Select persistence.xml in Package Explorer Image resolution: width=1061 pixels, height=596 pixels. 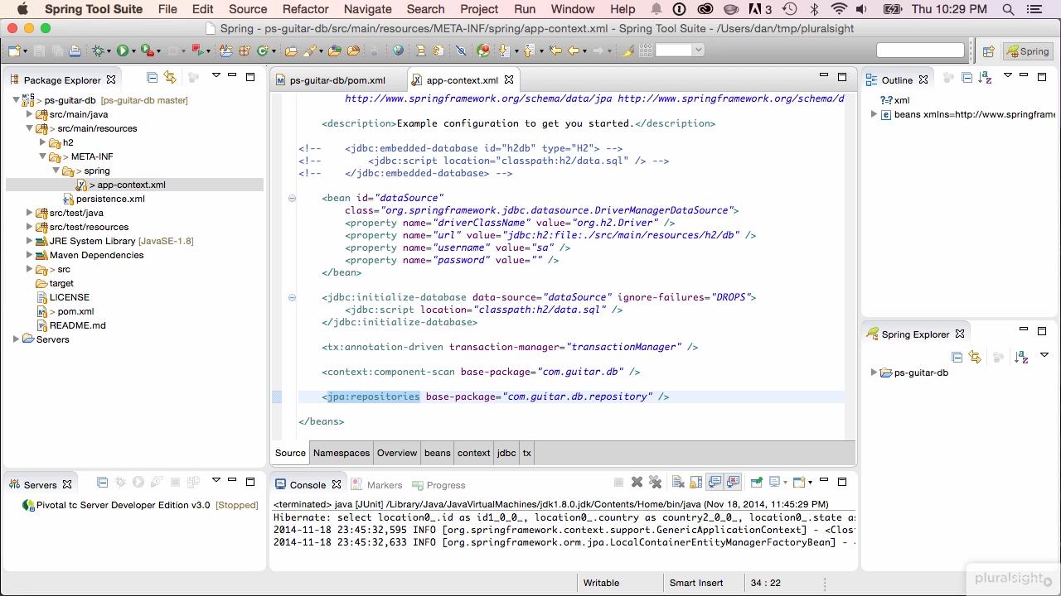[x=110, y=199]
